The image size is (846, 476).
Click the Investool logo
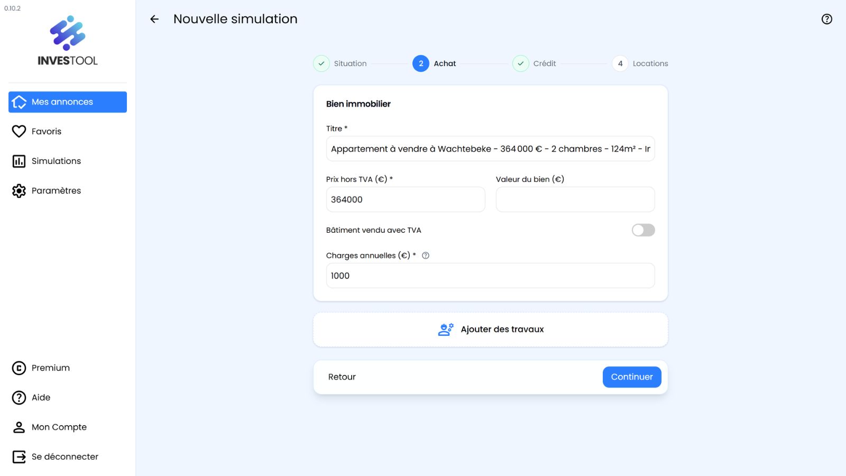[68, 41]
